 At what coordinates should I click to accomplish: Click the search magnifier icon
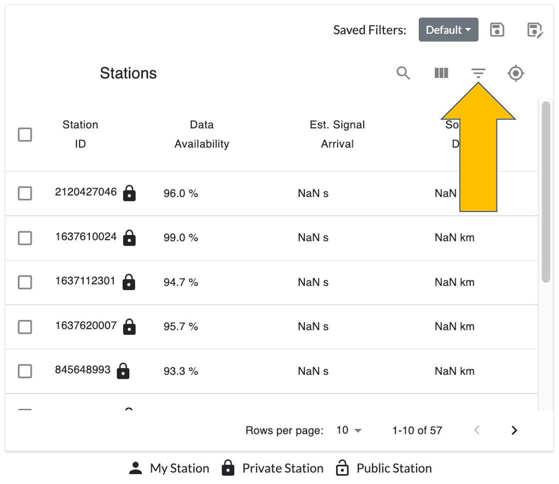pos(403,73)
